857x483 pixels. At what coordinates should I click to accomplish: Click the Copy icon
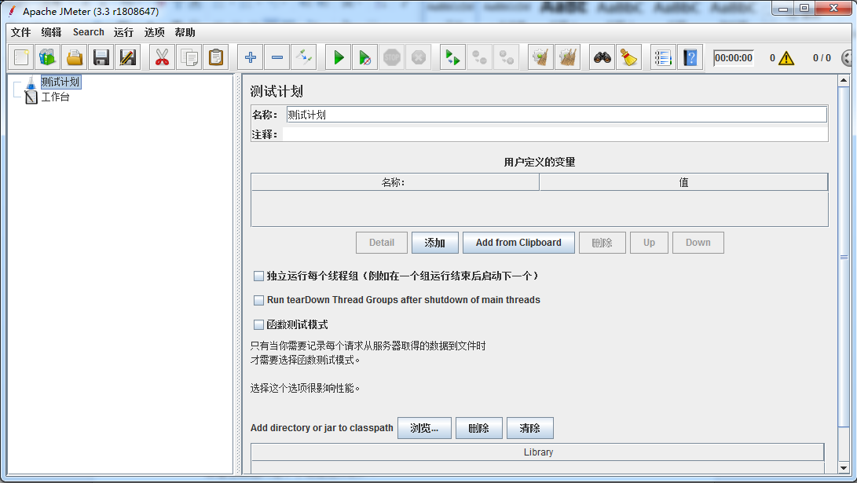[x=189, y=57]
